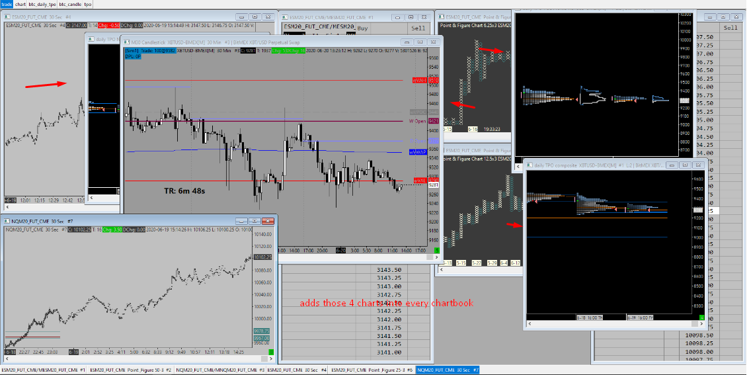Maximize the far-right DOM window
749x375 pixels.
point(723,17)
